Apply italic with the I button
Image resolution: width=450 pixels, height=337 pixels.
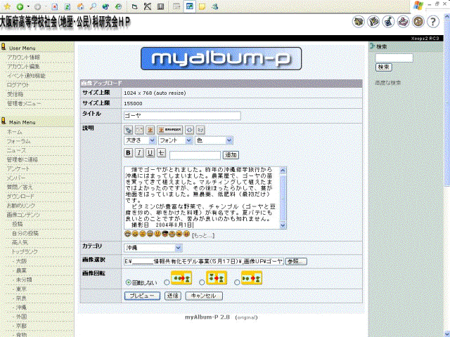point(139,153)
